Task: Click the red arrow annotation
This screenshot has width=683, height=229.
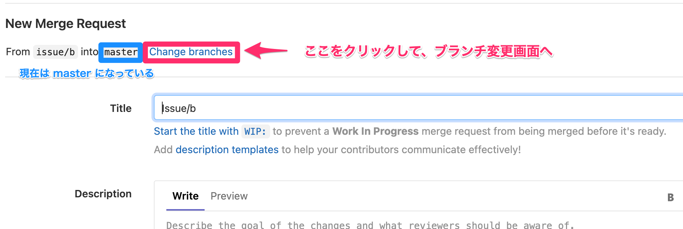Action: [x=266, y=50]
